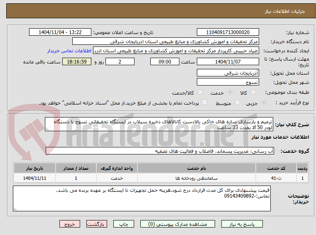The image size is (316, 235).
Task: Click the نام دستگاه خریدار field
Action: 165,42
